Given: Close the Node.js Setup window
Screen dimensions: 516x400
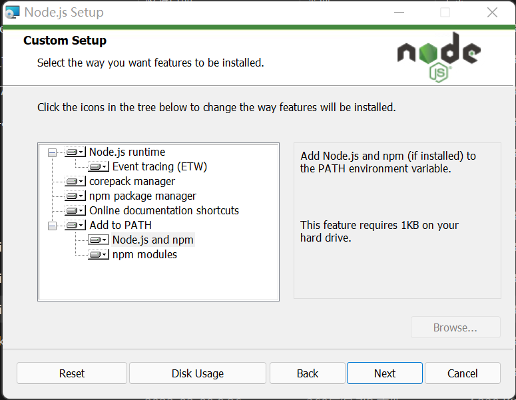Looking at the screenshot, I should [492, 13].
